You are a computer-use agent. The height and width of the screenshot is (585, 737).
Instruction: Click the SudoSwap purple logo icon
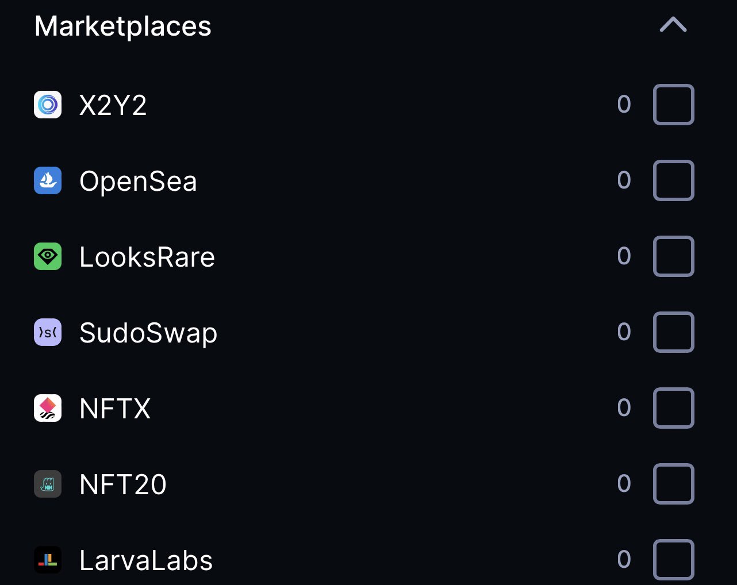click(x=48, y=332)
